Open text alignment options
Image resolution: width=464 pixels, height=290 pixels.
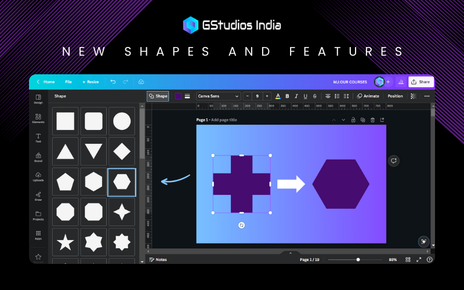(x=328, y=96)
